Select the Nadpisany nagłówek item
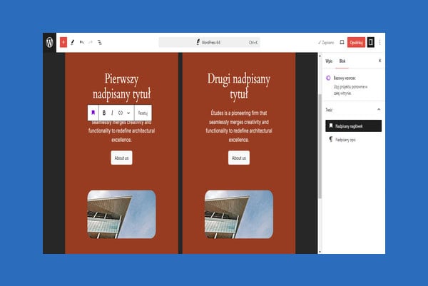The height and width of the screenshot is (286, 428). (354, 126)
